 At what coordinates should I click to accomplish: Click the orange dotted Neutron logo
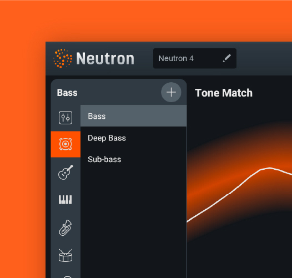[x=63, y=58]
